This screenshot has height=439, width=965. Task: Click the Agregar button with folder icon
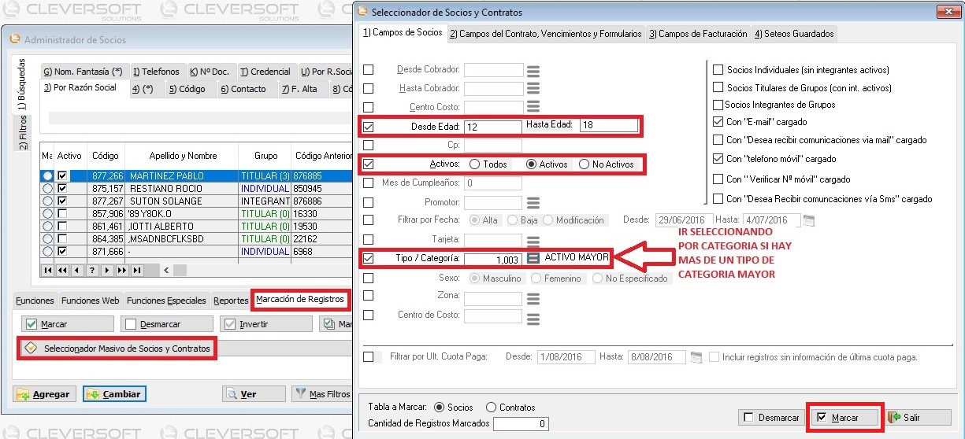click(x=43, y=394)
